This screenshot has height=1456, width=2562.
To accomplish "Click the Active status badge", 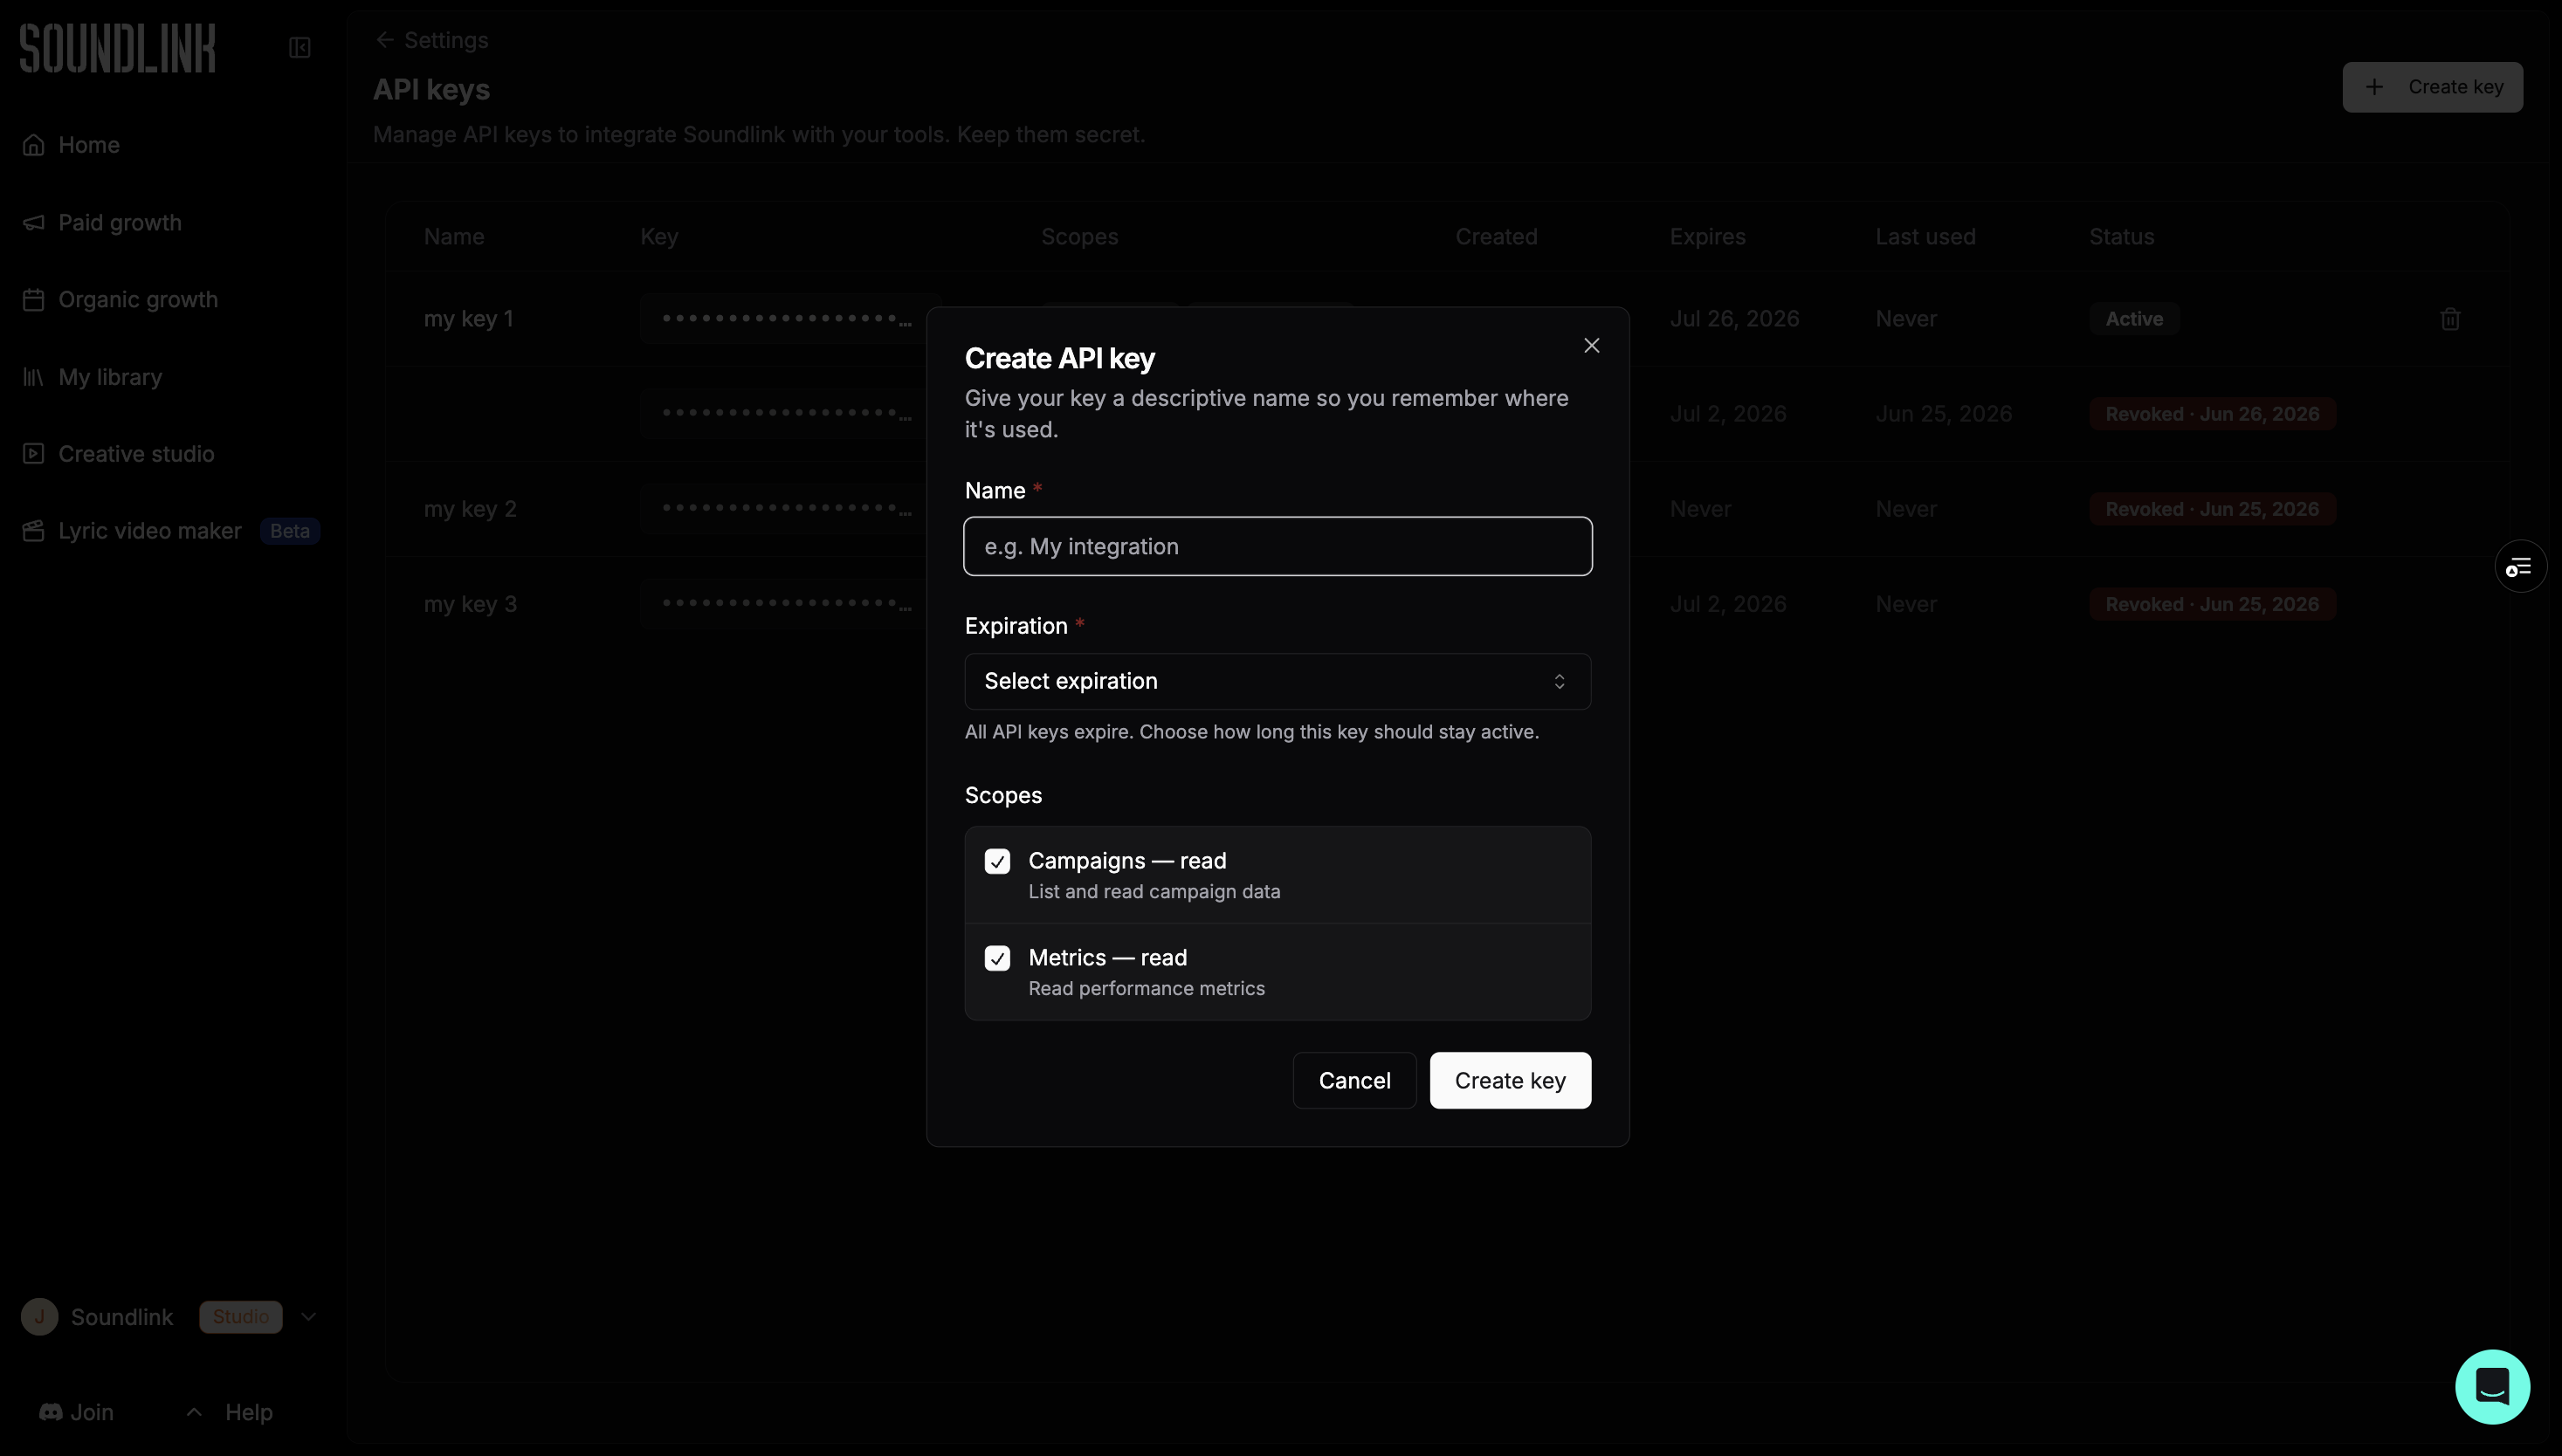I will [x=2134, y=319].
